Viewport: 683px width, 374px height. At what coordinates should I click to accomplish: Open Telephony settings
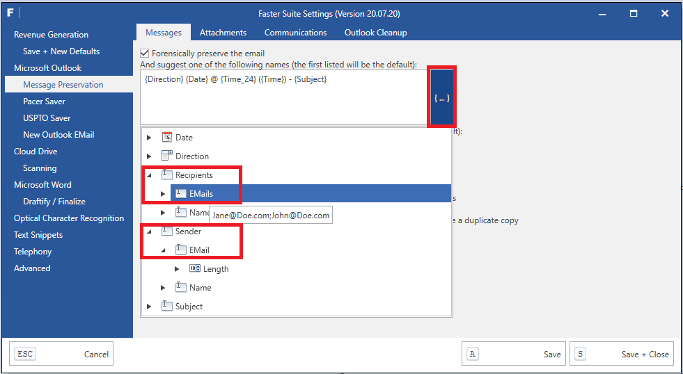(x=33, y=252)
